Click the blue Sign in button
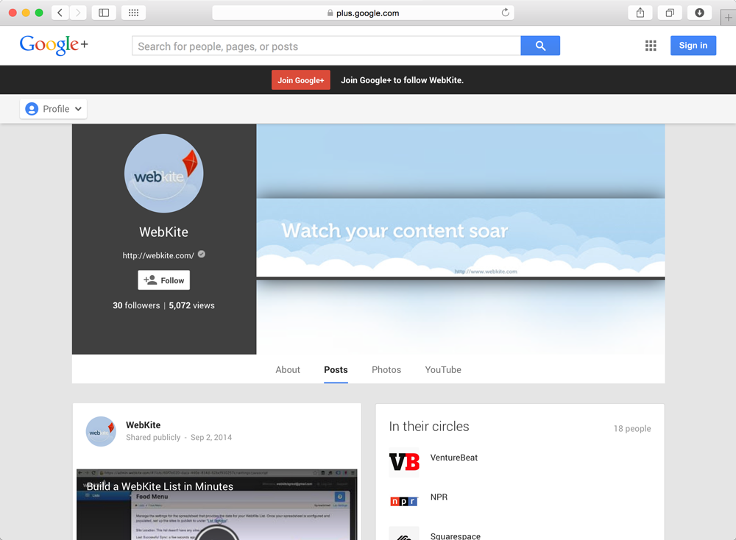The image size is (736, 540). point(693,46)
